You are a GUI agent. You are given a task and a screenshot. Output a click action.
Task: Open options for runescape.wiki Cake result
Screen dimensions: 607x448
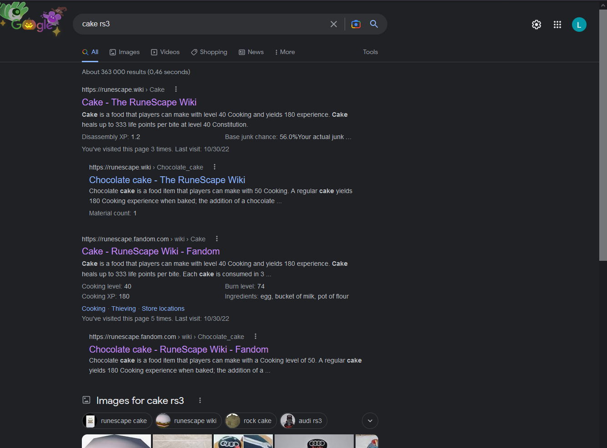(x=176, y=90)
